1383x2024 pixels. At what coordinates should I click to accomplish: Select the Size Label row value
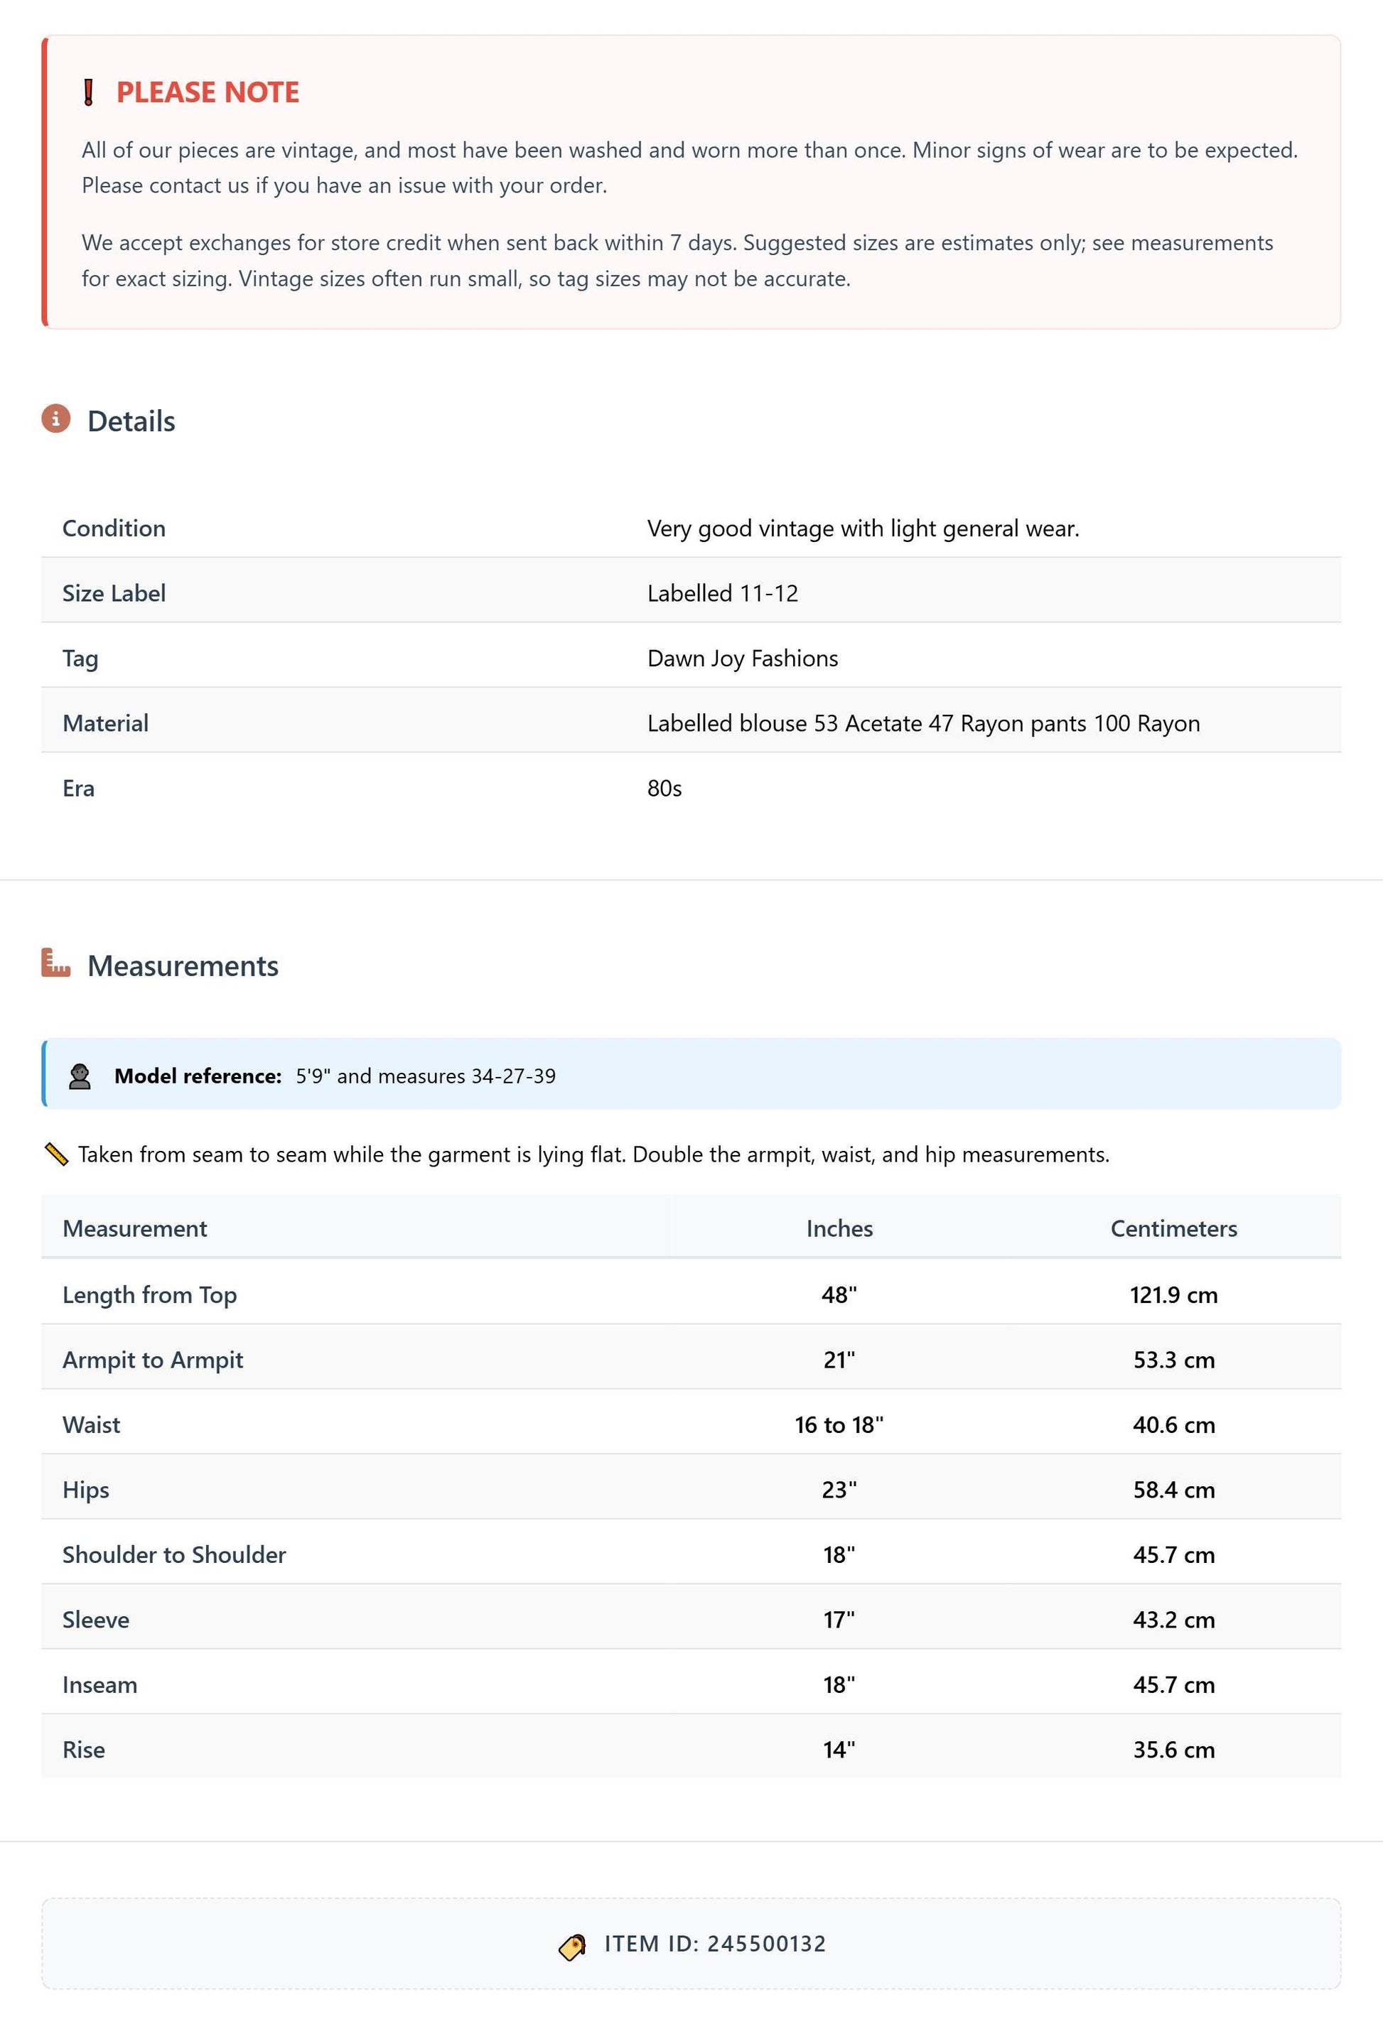[x=723, y=594]
